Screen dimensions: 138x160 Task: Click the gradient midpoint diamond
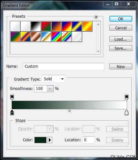[x=69, y=111]
